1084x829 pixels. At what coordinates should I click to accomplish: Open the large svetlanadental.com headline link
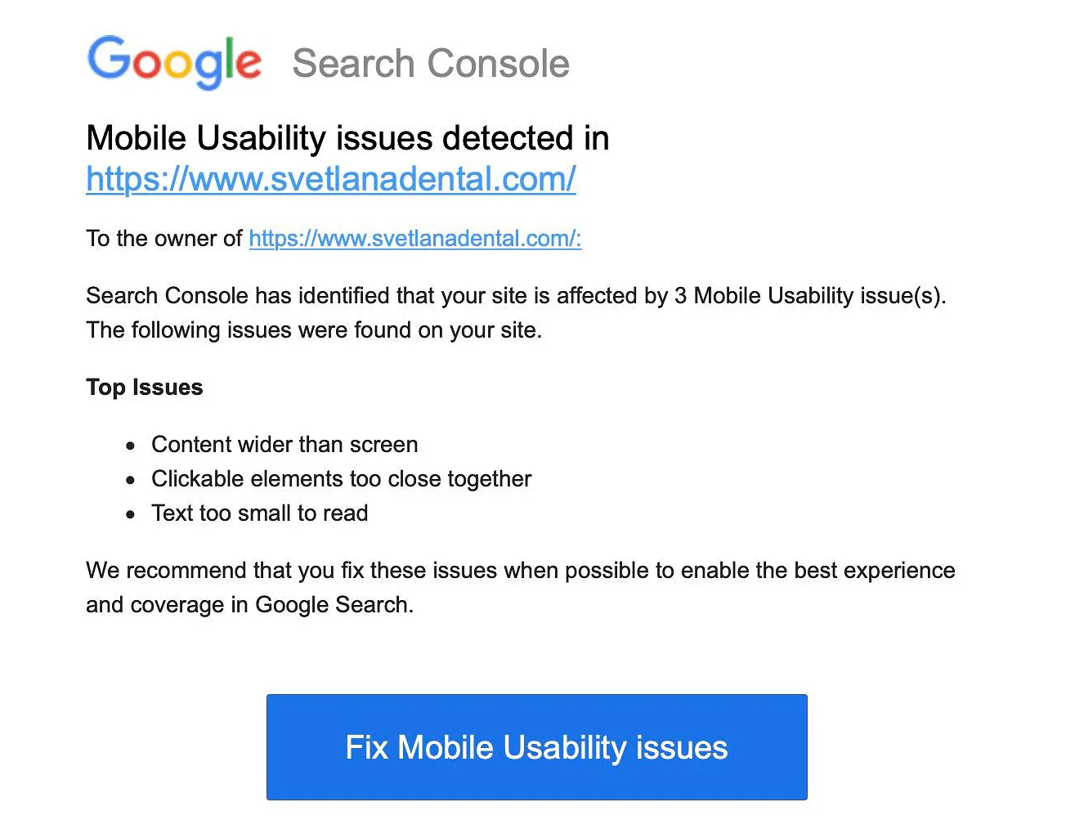[331, 178]
